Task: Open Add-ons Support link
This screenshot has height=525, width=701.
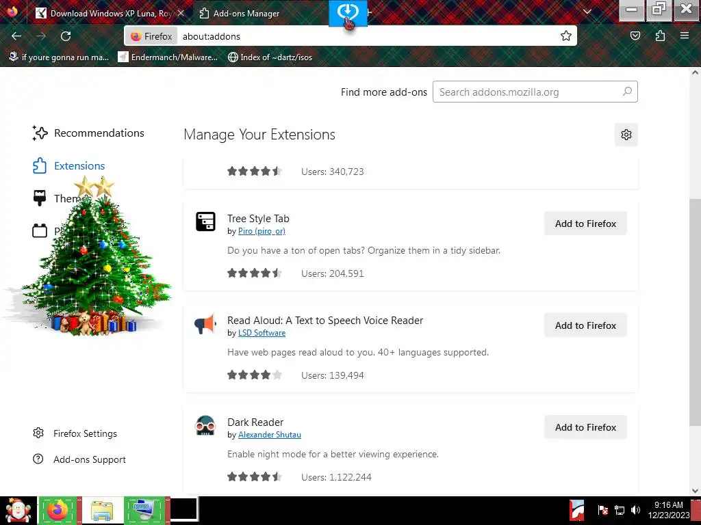Action: tap(79, 459)
